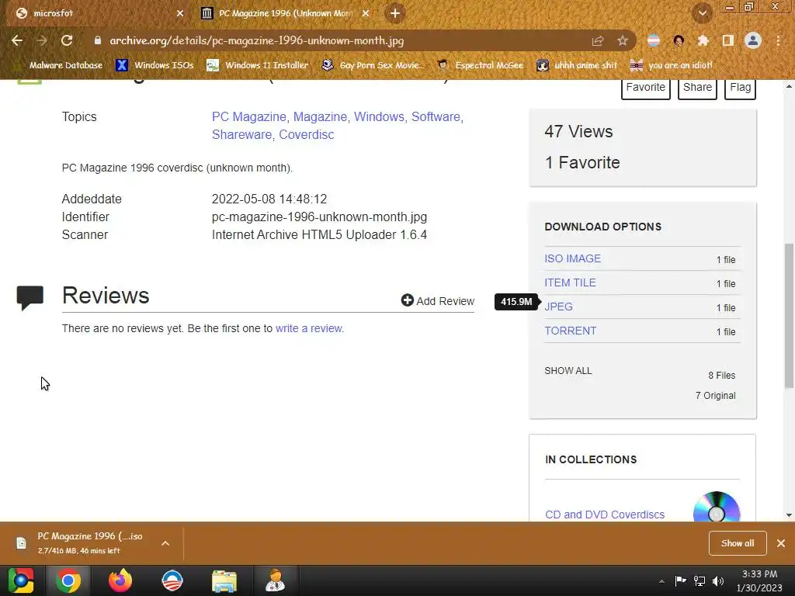Open the doctor figure taskbar app
This screenshot has height=596, width=795.
click(x=276, y=580)
